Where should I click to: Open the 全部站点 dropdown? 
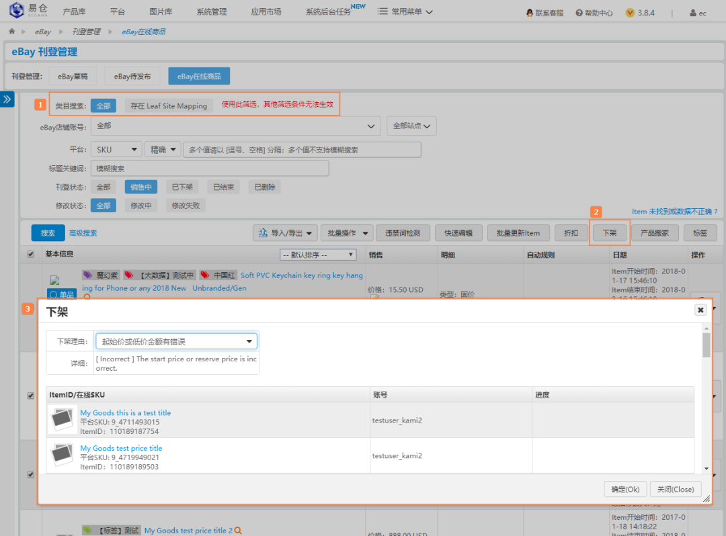tap(411, 126)
